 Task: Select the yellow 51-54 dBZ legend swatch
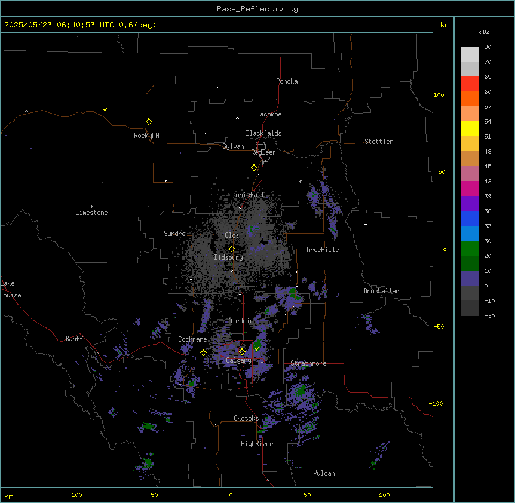(470, 128)
